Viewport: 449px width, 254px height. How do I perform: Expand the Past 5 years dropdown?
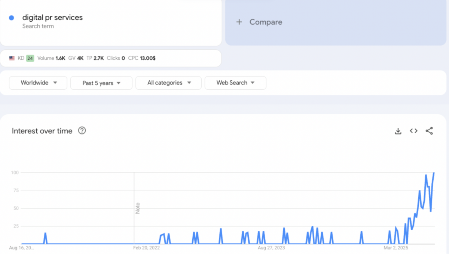coord(101,83)
